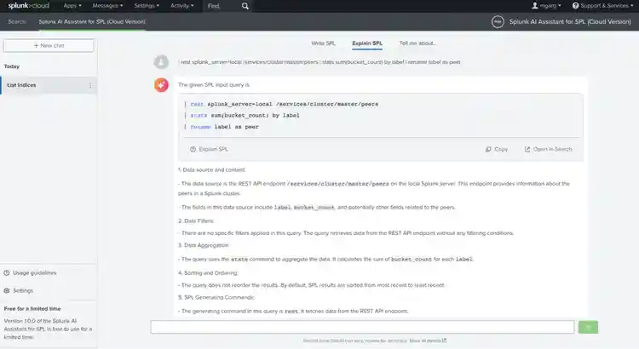Open Usage guidelines in the sidebar
This screenshot has width=639, height=349.
34,273
